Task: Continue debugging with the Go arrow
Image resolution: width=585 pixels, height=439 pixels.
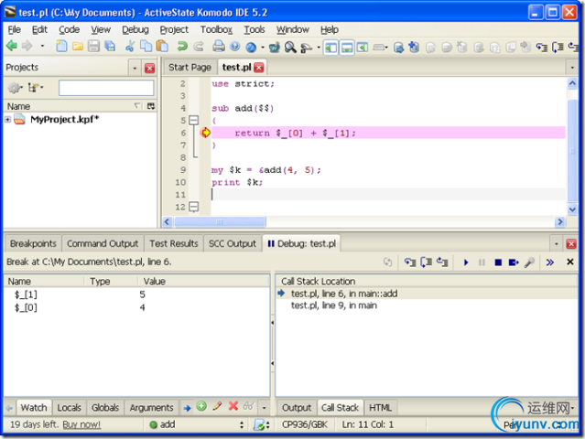Action: click(x=466, y=262)
